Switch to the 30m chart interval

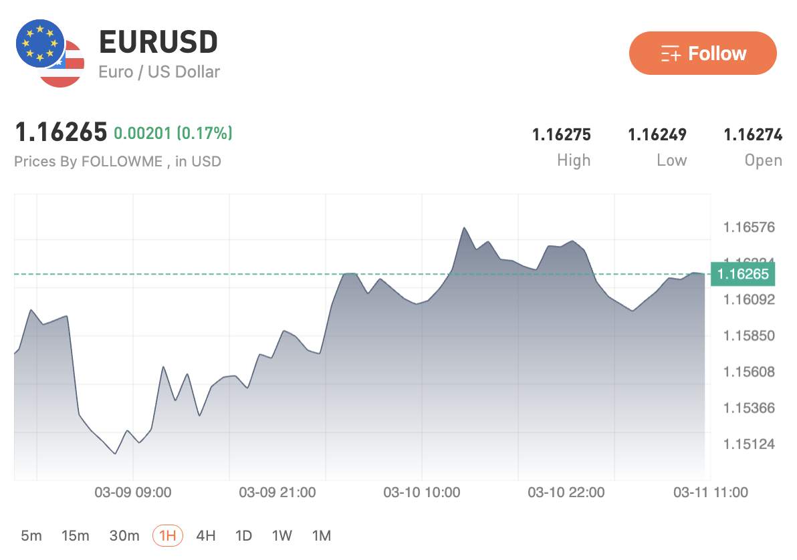coord(124,535)
